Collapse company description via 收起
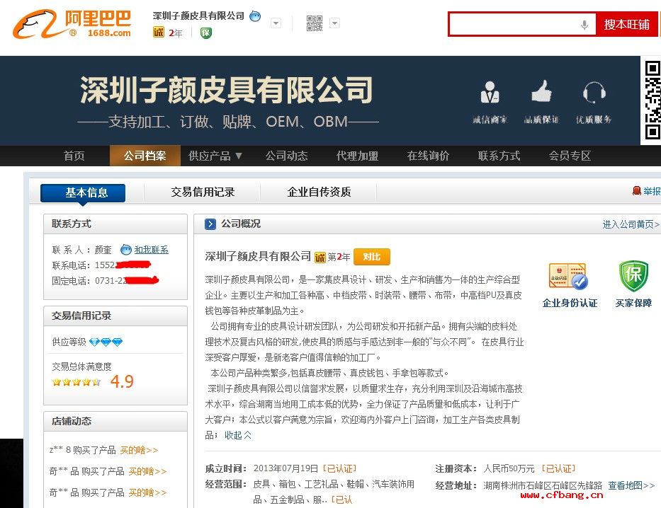The width and height of the screenshot is (661, 508). 238,435
